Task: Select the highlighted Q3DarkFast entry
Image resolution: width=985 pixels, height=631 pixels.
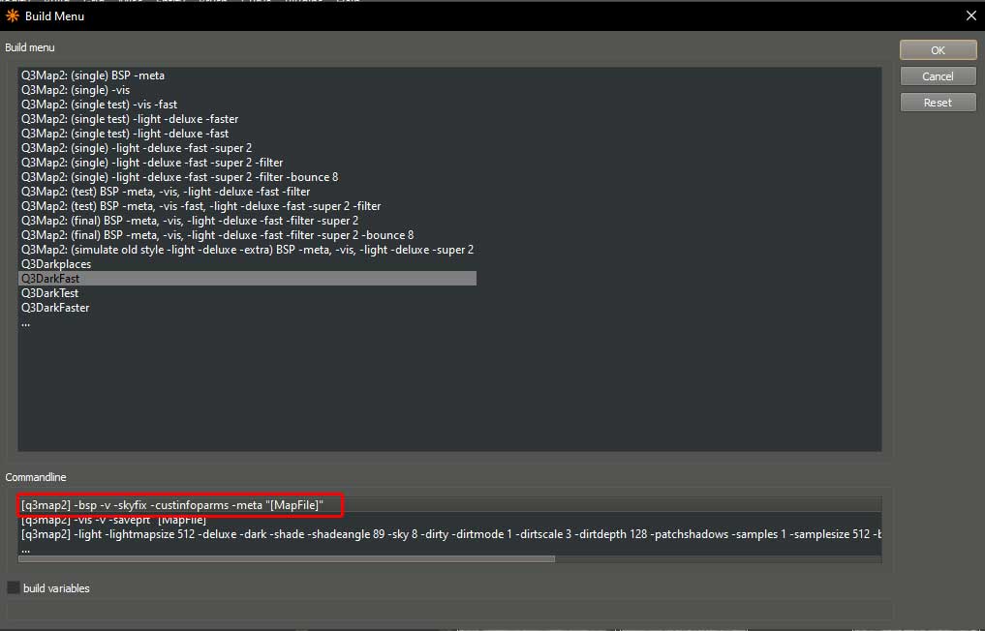Action: click(x=248, y=278)
